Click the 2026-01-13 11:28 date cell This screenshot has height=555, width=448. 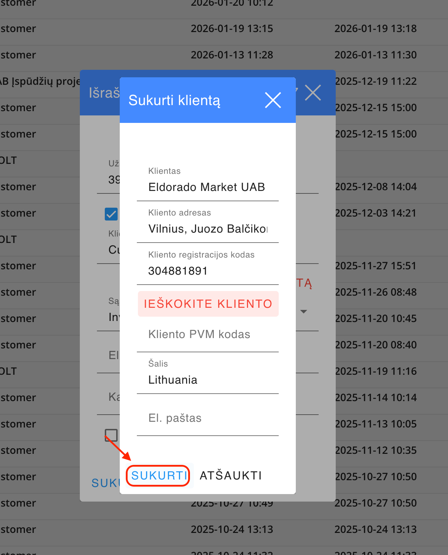point(232,55)
